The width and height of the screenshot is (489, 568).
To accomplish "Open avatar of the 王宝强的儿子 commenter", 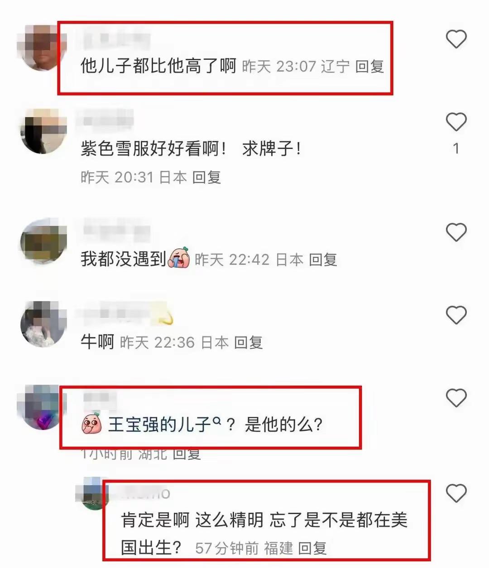I will click(x=39, y=407).
